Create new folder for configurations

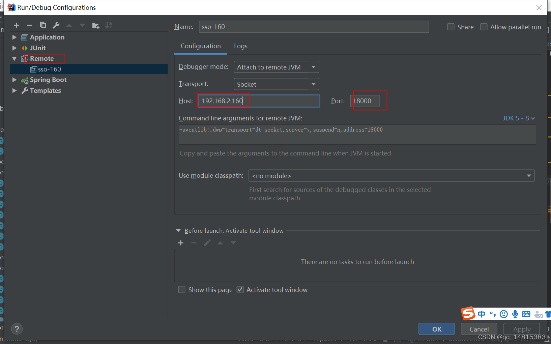click(96, 25)
